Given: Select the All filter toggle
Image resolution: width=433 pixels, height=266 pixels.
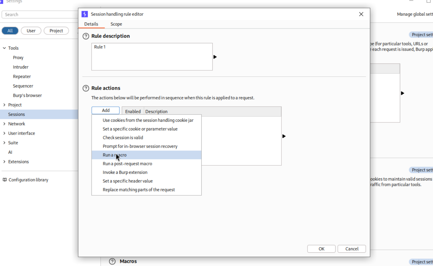Looking at the screenshot, I should pyautogui.click(x=10, y=31).
